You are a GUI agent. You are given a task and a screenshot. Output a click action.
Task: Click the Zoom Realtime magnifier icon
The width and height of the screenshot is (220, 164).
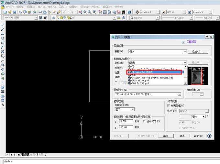click(x=85, y=12)
